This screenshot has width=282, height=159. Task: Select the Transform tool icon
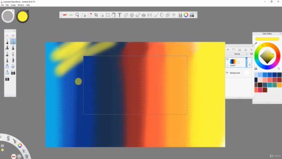108,15
